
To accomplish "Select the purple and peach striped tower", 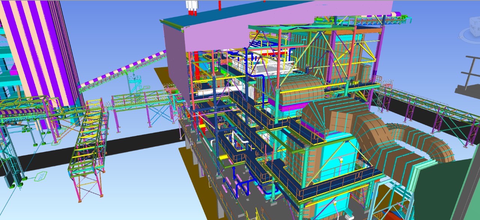I will click(x=41, y=49).
